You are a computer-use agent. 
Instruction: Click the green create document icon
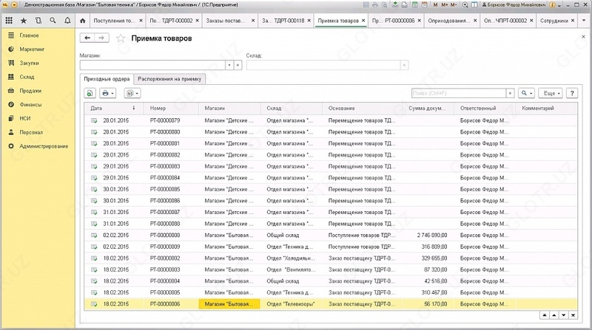coord(90,94)
